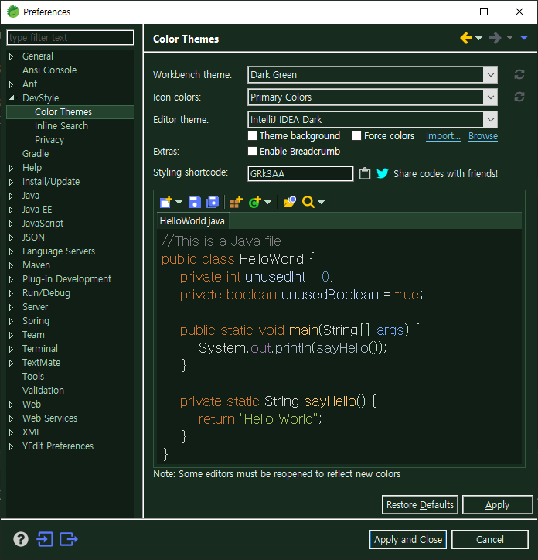Screen dimensions: 538x560
Task: Select Tools in the preferences tree
Action: (33, 377)
